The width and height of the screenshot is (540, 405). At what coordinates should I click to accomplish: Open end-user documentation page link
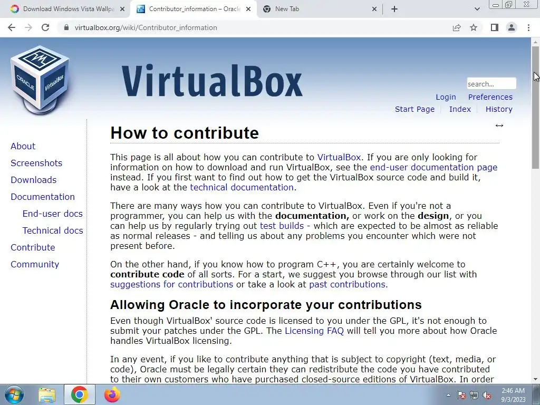(x=433, y=167)
